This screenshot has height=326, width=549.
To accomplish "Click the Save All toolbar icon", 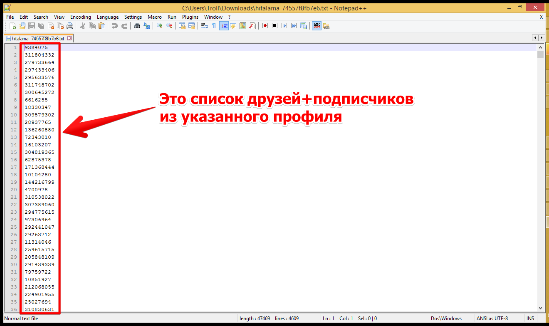I will tap(41, 26).
